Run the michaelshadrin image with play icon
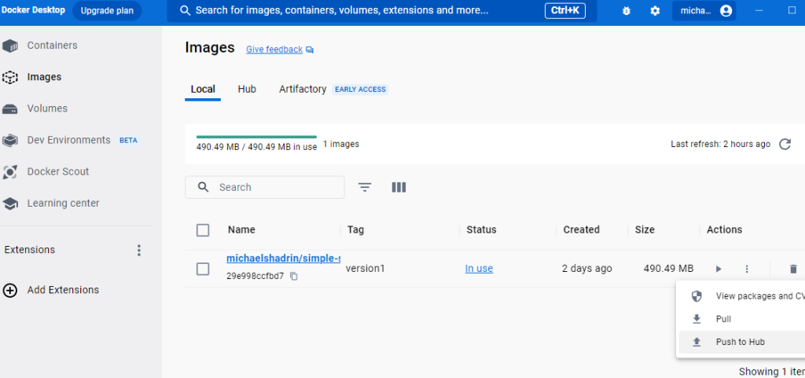This screenshot has width=805, height=378. point(719,269)
